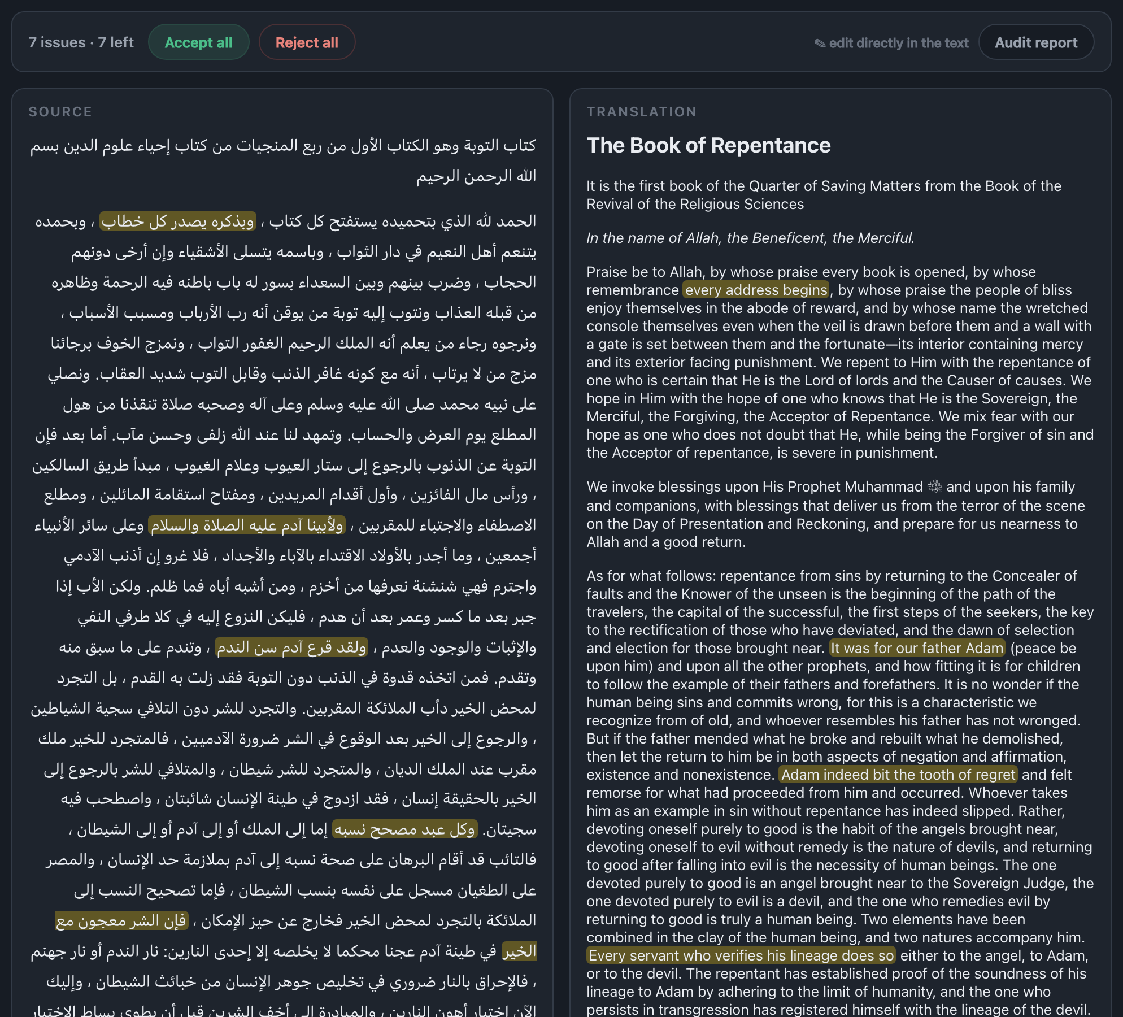Click source highlight 'ولأبينا آدم عليه الصلاة والسلام'
Image resolution: width=1123 pixels, height=1017 pixels.
click(247, 525)
